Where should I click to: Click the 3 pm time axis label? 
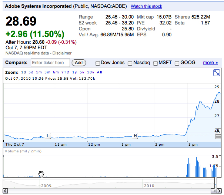click(193, 145)
